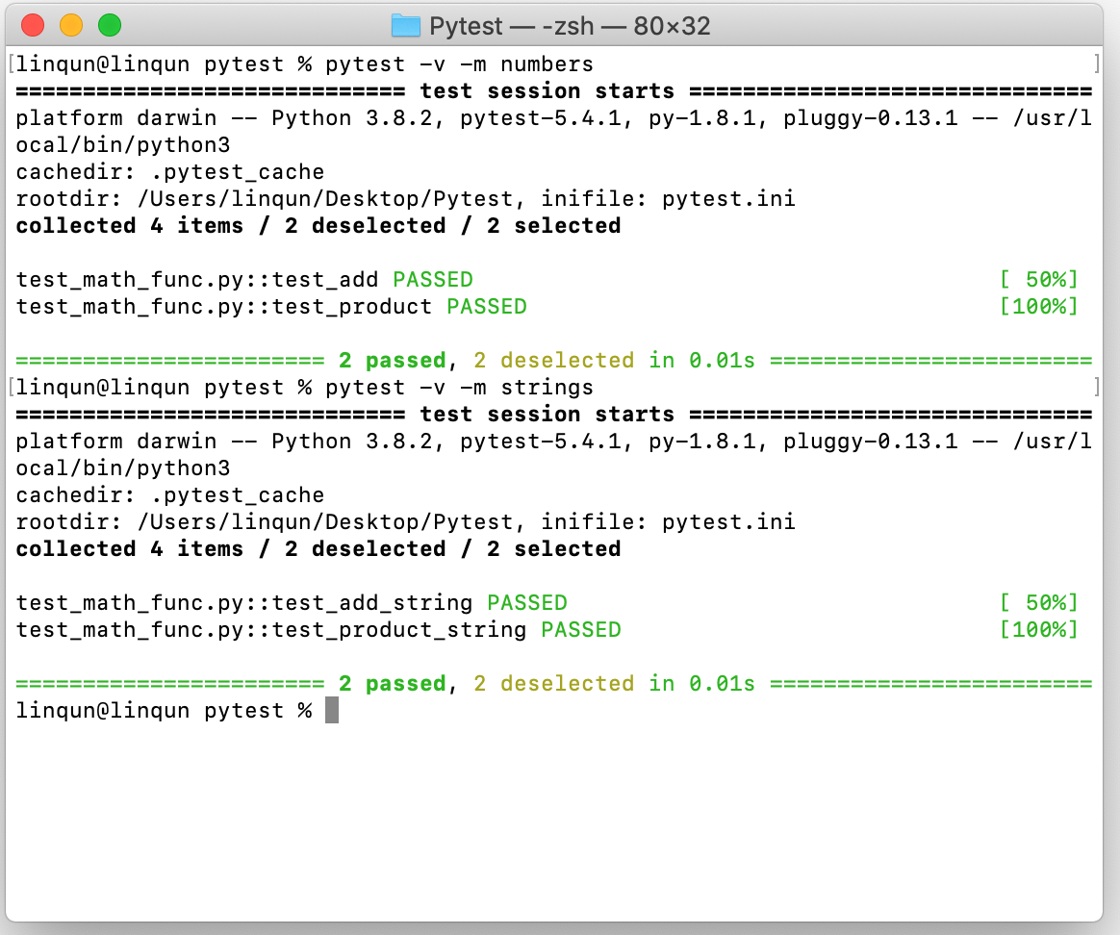Click the second green '2 passed' summary
Viewport: 1120px width, 935px height.
pos(392,684)
